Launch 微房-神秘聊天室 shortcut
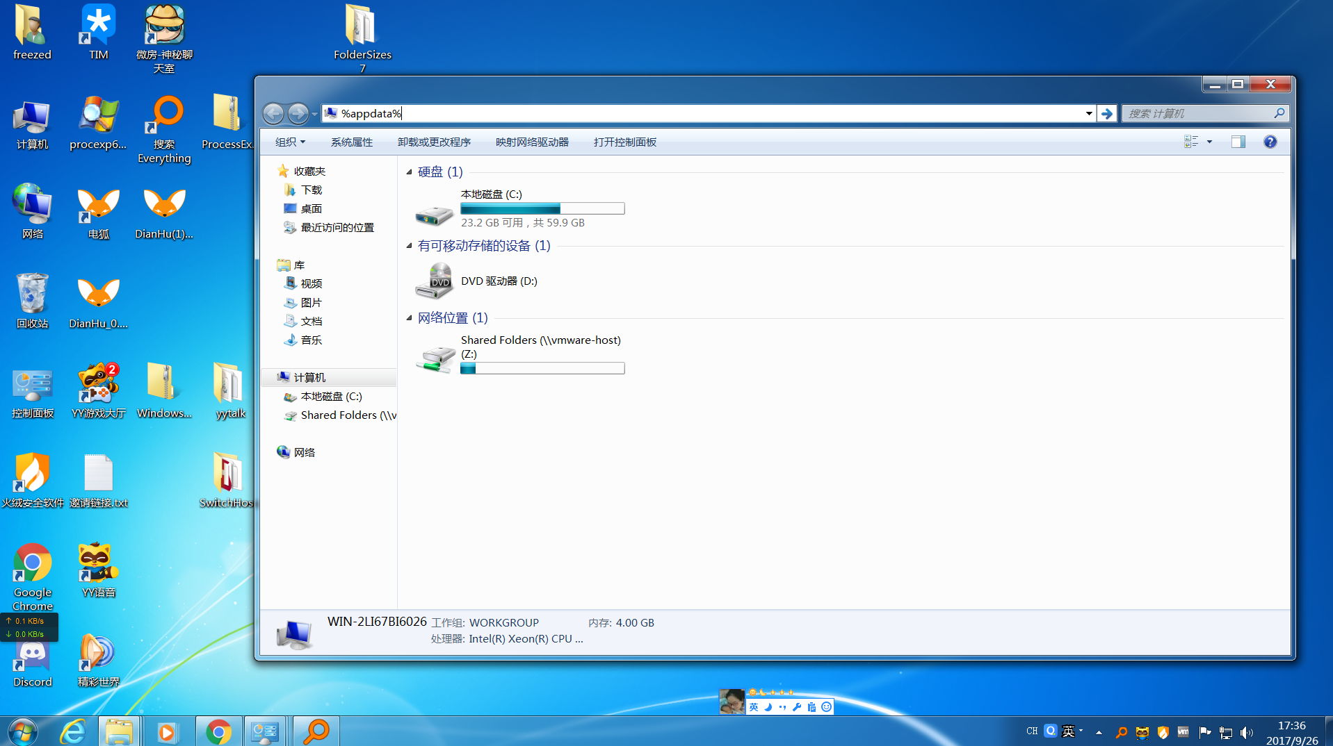Viewport: 1333px width, 746px height. tap(164, 39)
